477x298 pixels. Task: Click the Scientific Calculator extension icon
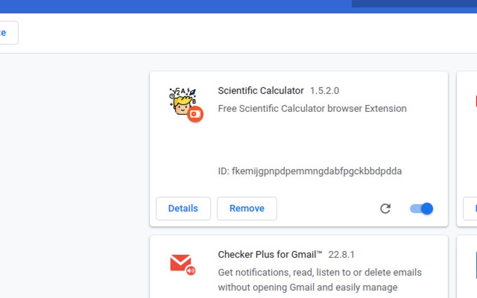coord(183,102)
